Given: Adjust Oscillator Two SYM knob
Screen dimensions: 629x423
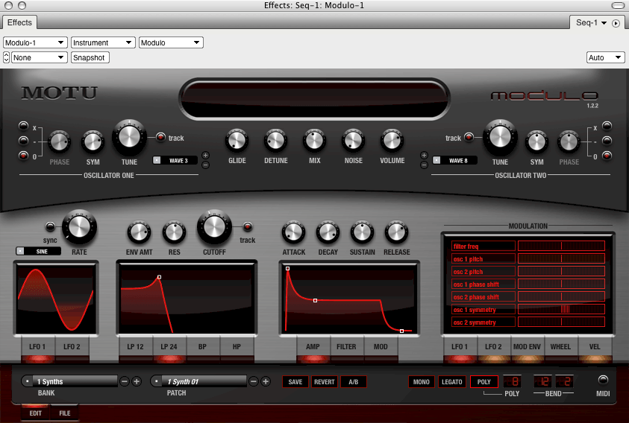Looking at the screenshot, I should coord(536,142).
